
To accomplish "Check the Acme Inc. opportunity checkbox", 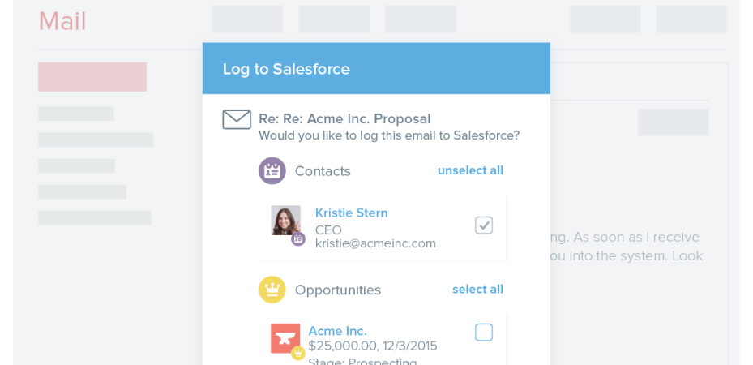I will 484,332.
